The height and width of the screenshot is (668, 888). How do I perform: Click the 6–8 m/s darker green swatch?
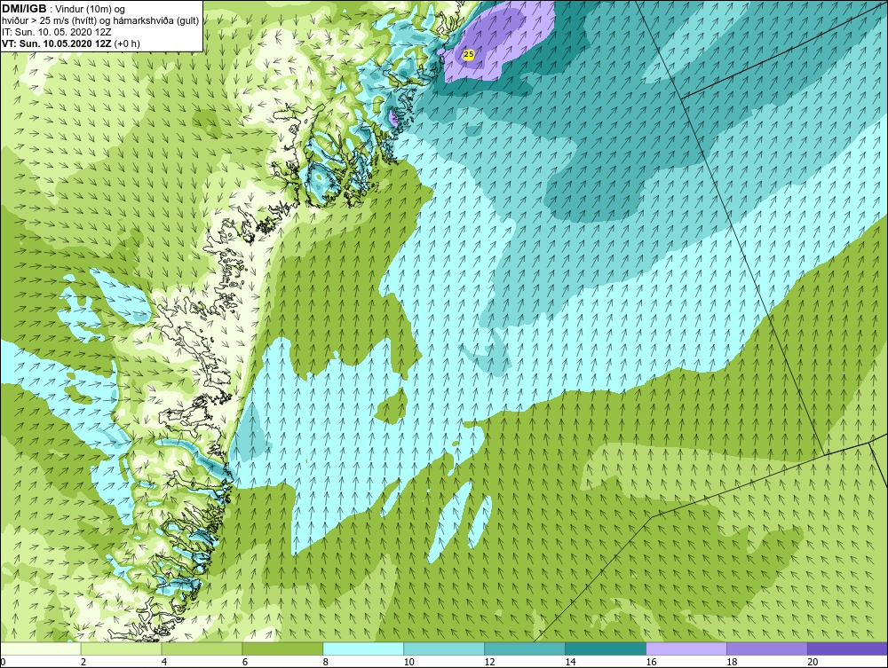click(282, 648)
